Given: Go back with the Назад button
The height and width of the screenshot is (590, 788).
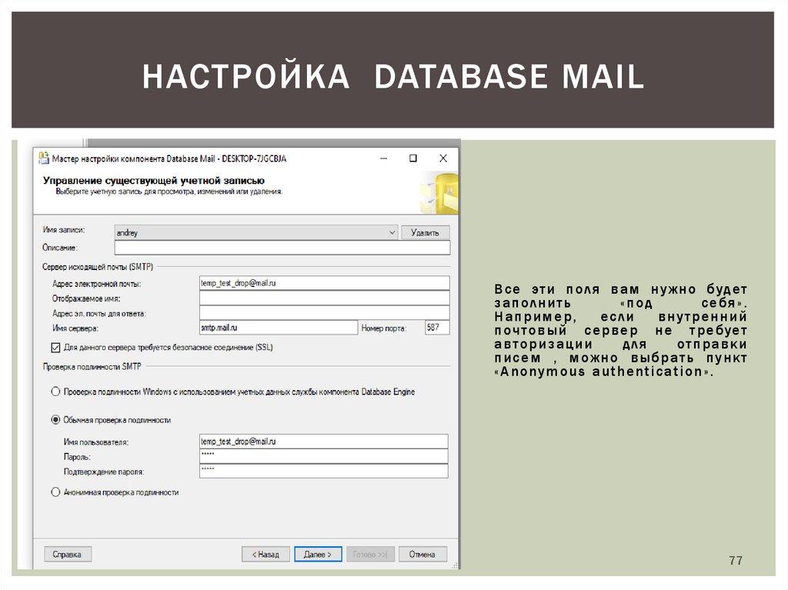Looking at the screenshot, I should click(x=265, y=554).
